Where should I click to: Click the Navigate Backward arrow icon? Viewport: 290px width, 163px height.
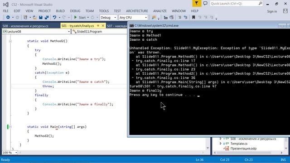point(8,17)
